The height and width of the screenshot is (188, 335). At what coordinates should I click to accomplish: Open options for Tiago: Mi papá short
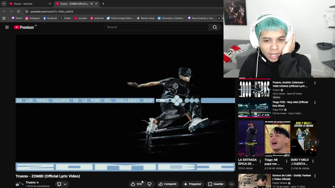click(x=287, y=161)
